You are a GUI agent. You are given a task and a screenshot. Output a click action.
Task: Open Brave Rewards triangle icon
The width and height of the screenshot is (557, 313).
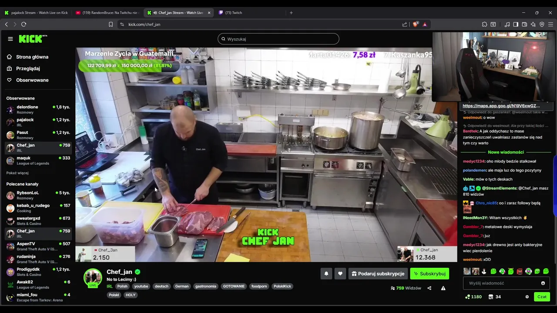point(425,24)
